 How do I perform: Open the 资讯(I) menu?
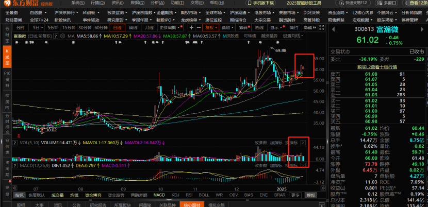[x=118, y=3]
